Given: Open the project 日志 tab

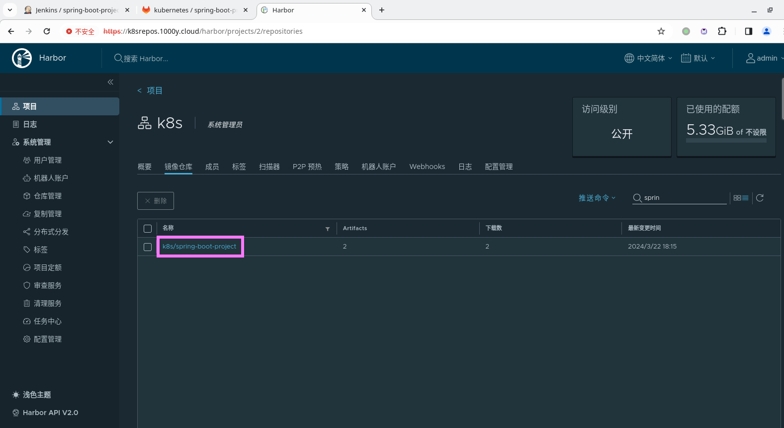Looking at the screenshot, I should tap(465, 167).
